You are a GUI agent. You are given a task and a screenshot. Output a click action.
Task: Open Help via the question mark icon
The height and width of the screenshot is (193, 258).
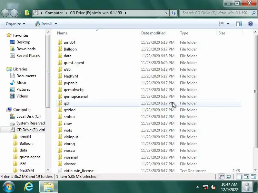[251, 24]
